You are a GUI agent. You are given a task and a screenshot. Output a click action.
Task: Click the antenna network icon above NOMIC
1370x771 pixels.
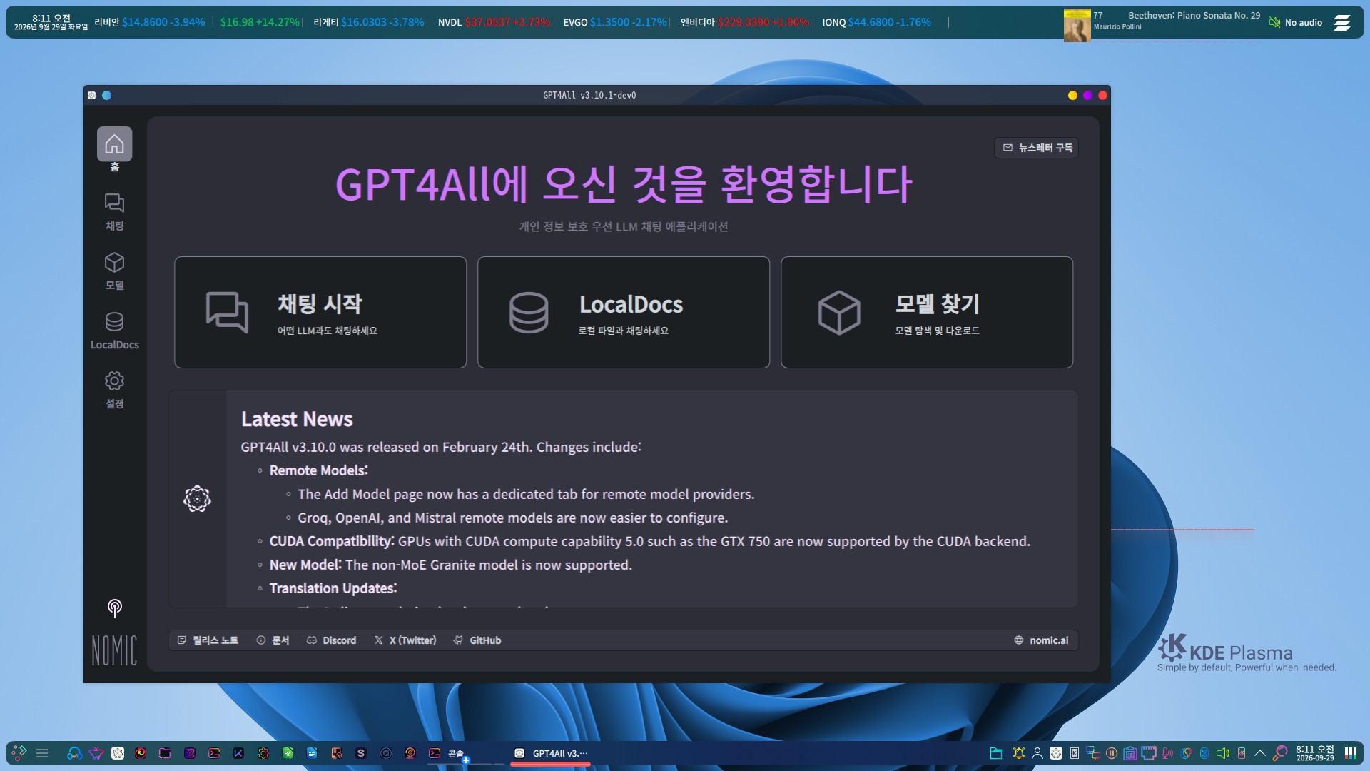click(114, 608)
